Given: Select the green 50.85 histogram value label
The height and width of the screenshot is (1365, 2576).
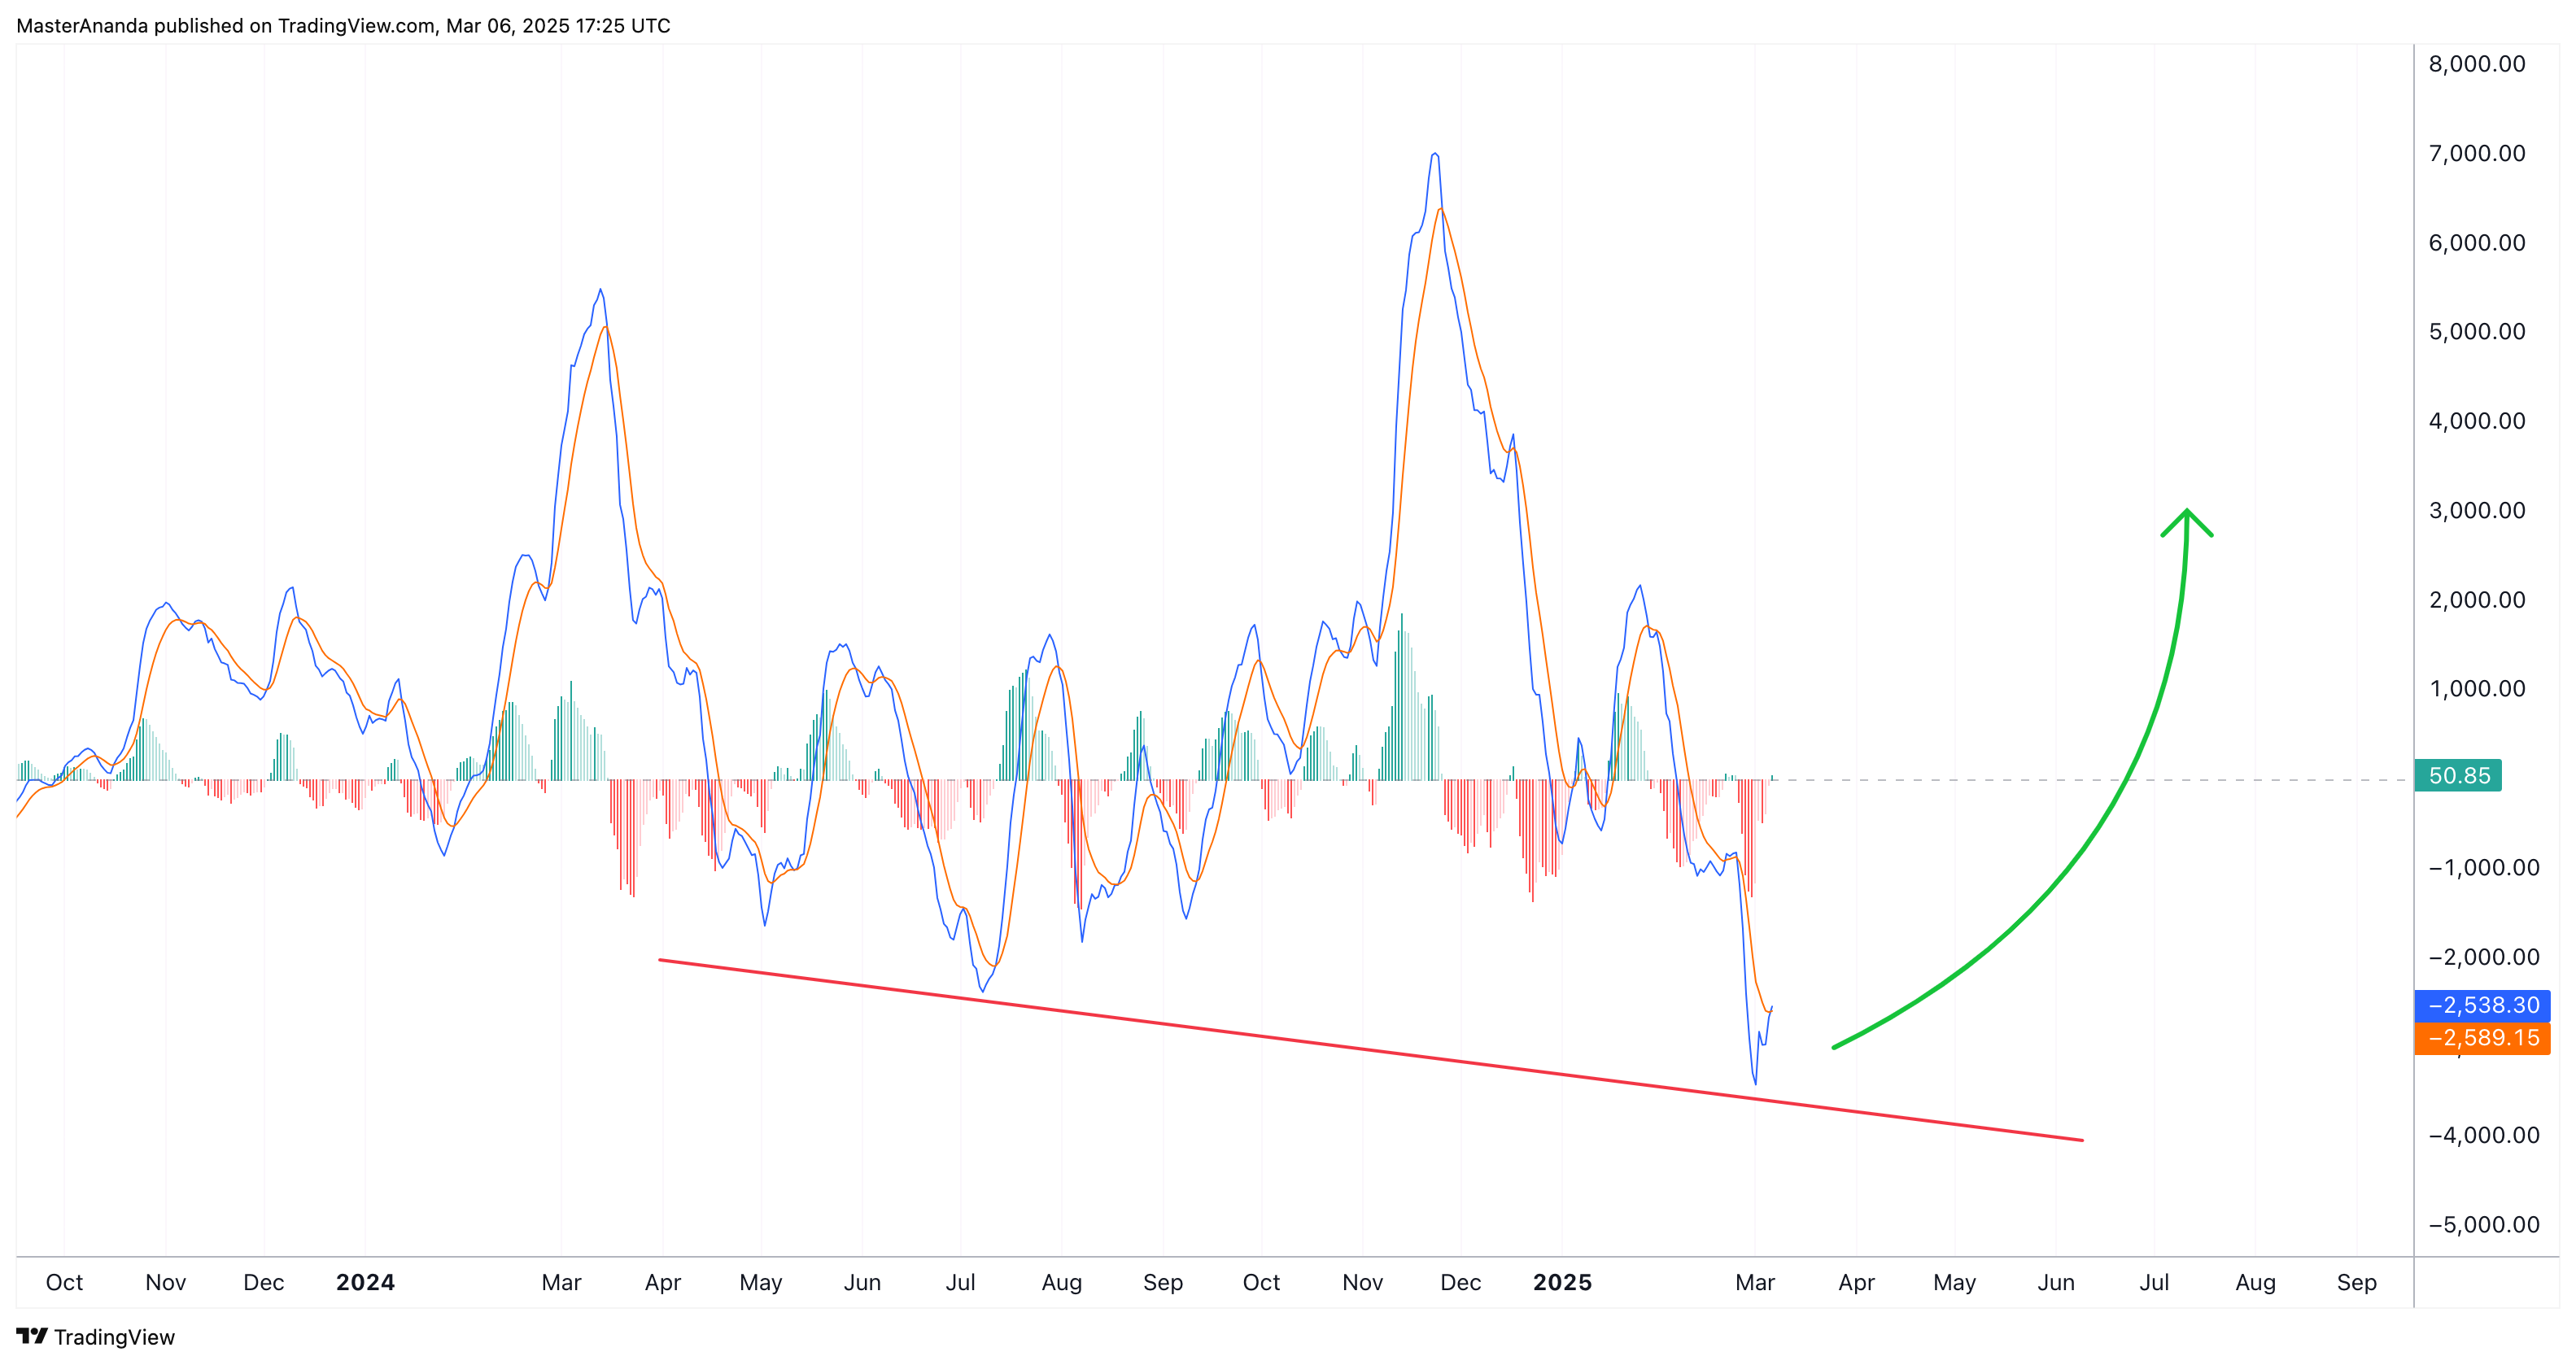Looking at the screenshot, I should tap(2458, 775).
